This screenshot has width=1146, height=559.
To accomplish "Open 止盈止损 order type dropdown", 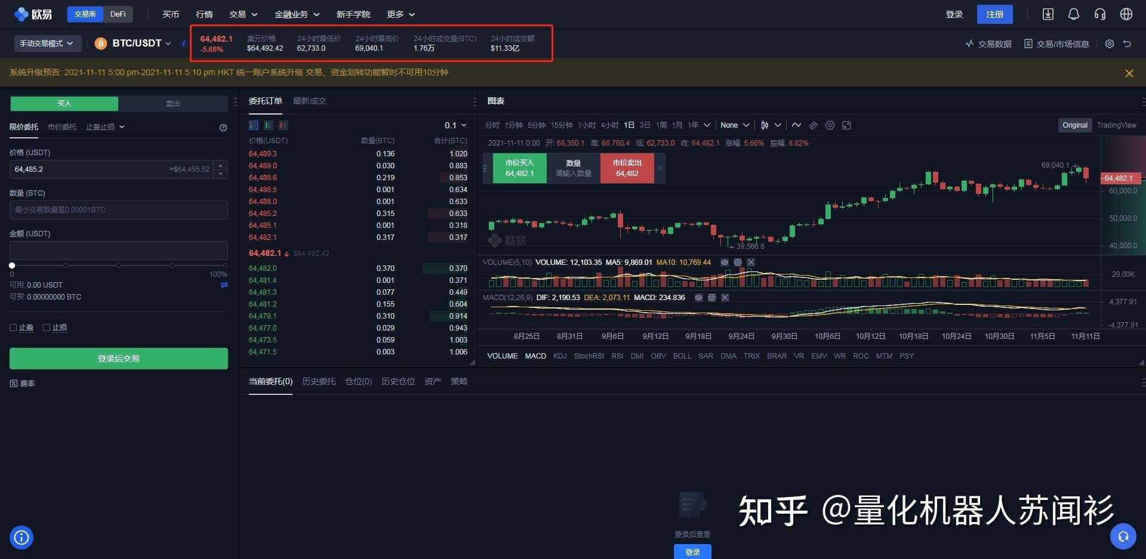I will coord(105,127).
